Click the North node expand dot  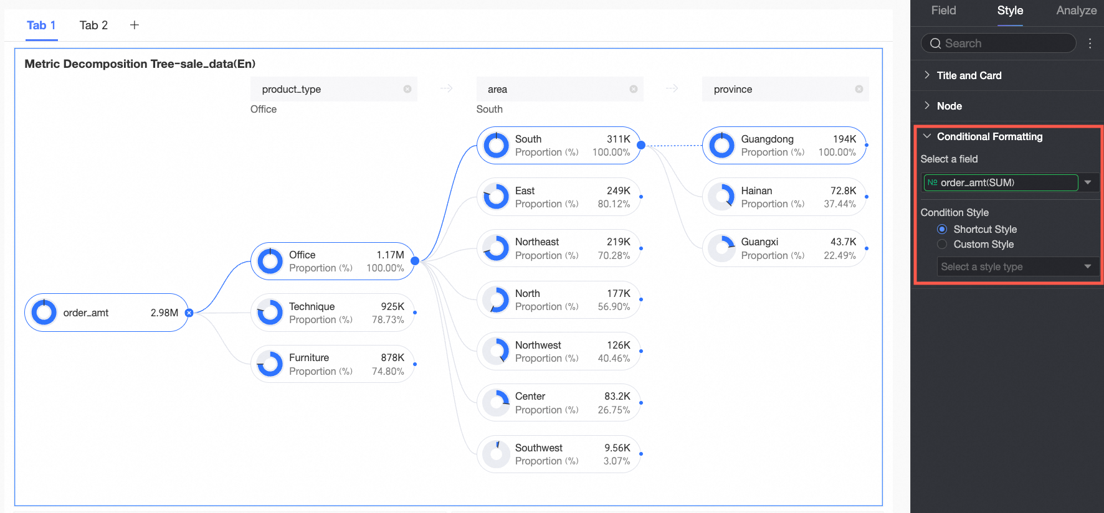point(641,299)
